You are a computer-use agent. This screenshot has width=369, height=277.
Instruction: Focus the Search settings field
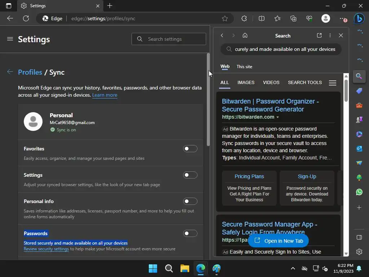click(169, 39)
